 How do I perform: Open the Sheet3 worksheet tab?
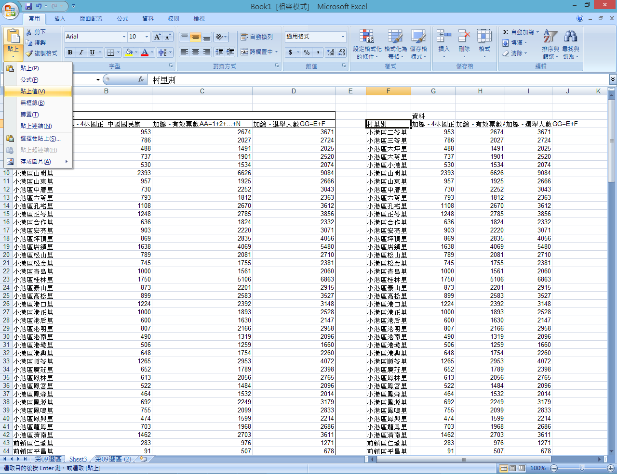(78, 459)
